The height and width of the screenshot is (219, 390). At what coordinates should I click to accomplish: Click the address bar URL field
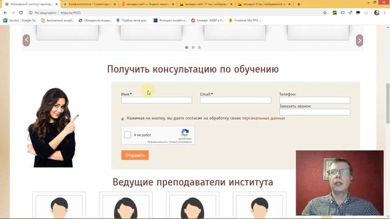click(174, 13)
